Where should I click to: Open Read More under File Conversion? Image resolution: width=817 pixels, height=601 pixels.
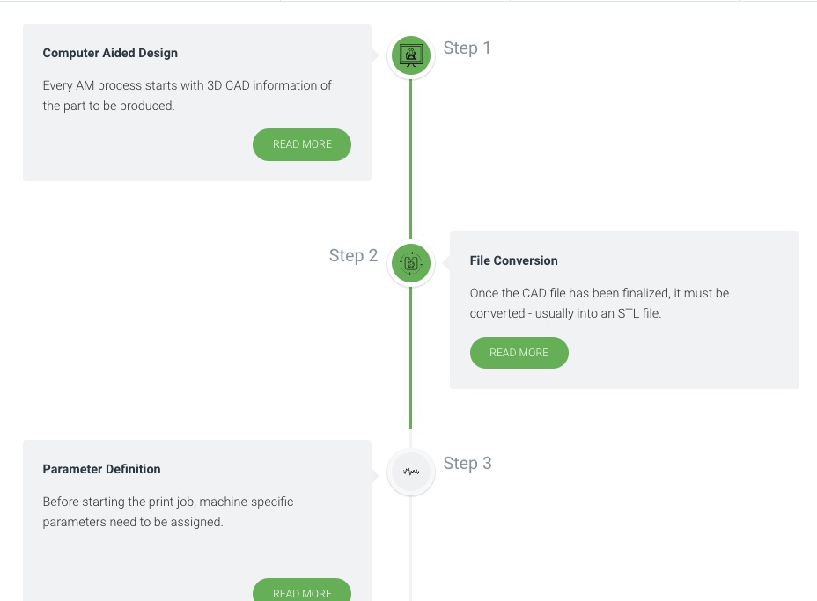(x=519, y=353)
